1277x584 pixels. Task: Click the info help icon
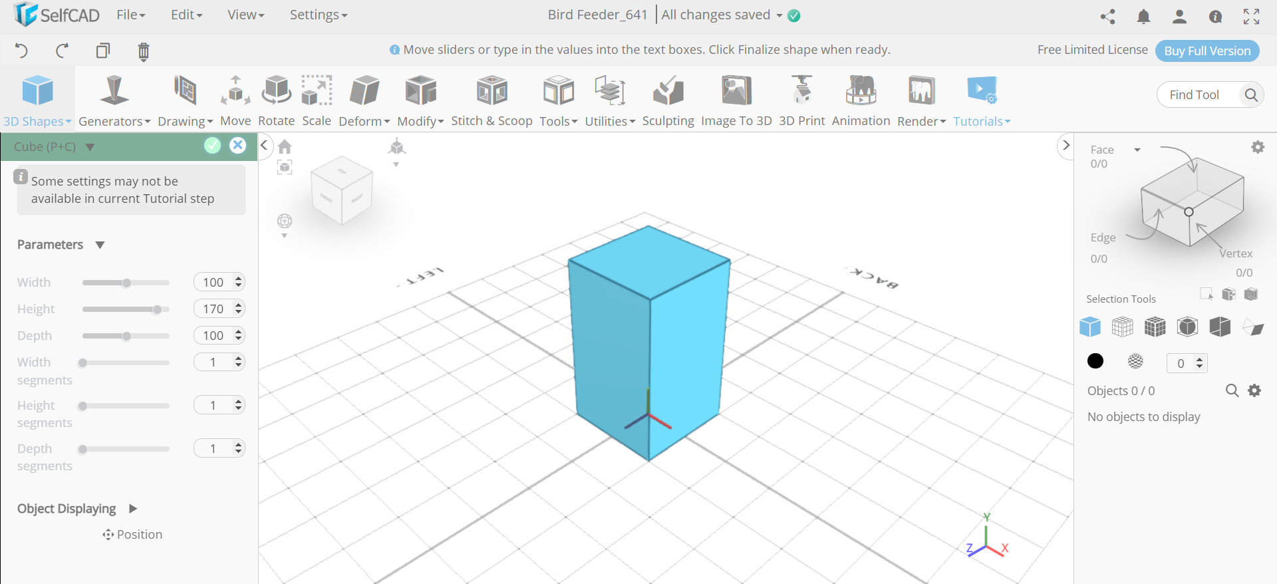(1215, 17)
